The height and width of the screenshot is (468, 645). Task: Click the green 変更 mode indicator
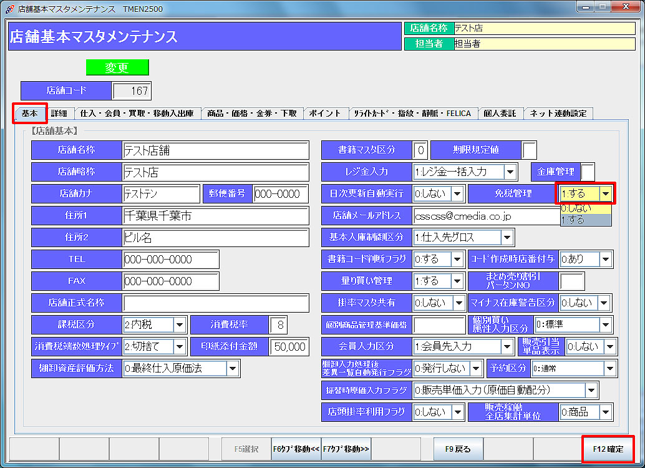pos(117,67)
